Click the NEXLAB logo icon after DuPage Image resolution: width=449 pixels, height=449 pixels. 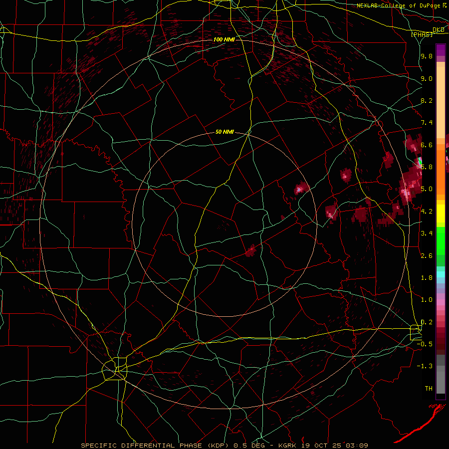point(445,5)
